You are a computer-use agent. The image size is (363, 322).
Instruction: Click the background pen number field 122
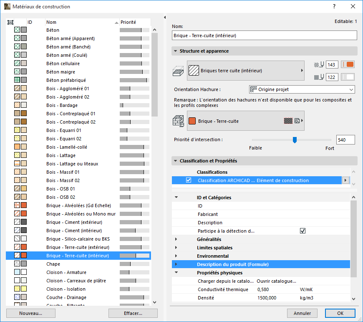pyautogui.click(x=332, y=77)
